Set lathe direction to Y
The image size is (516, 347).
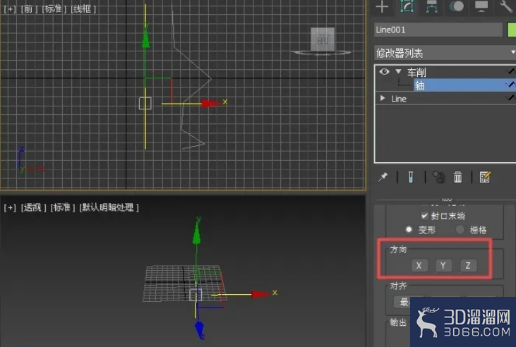point(443,265)
